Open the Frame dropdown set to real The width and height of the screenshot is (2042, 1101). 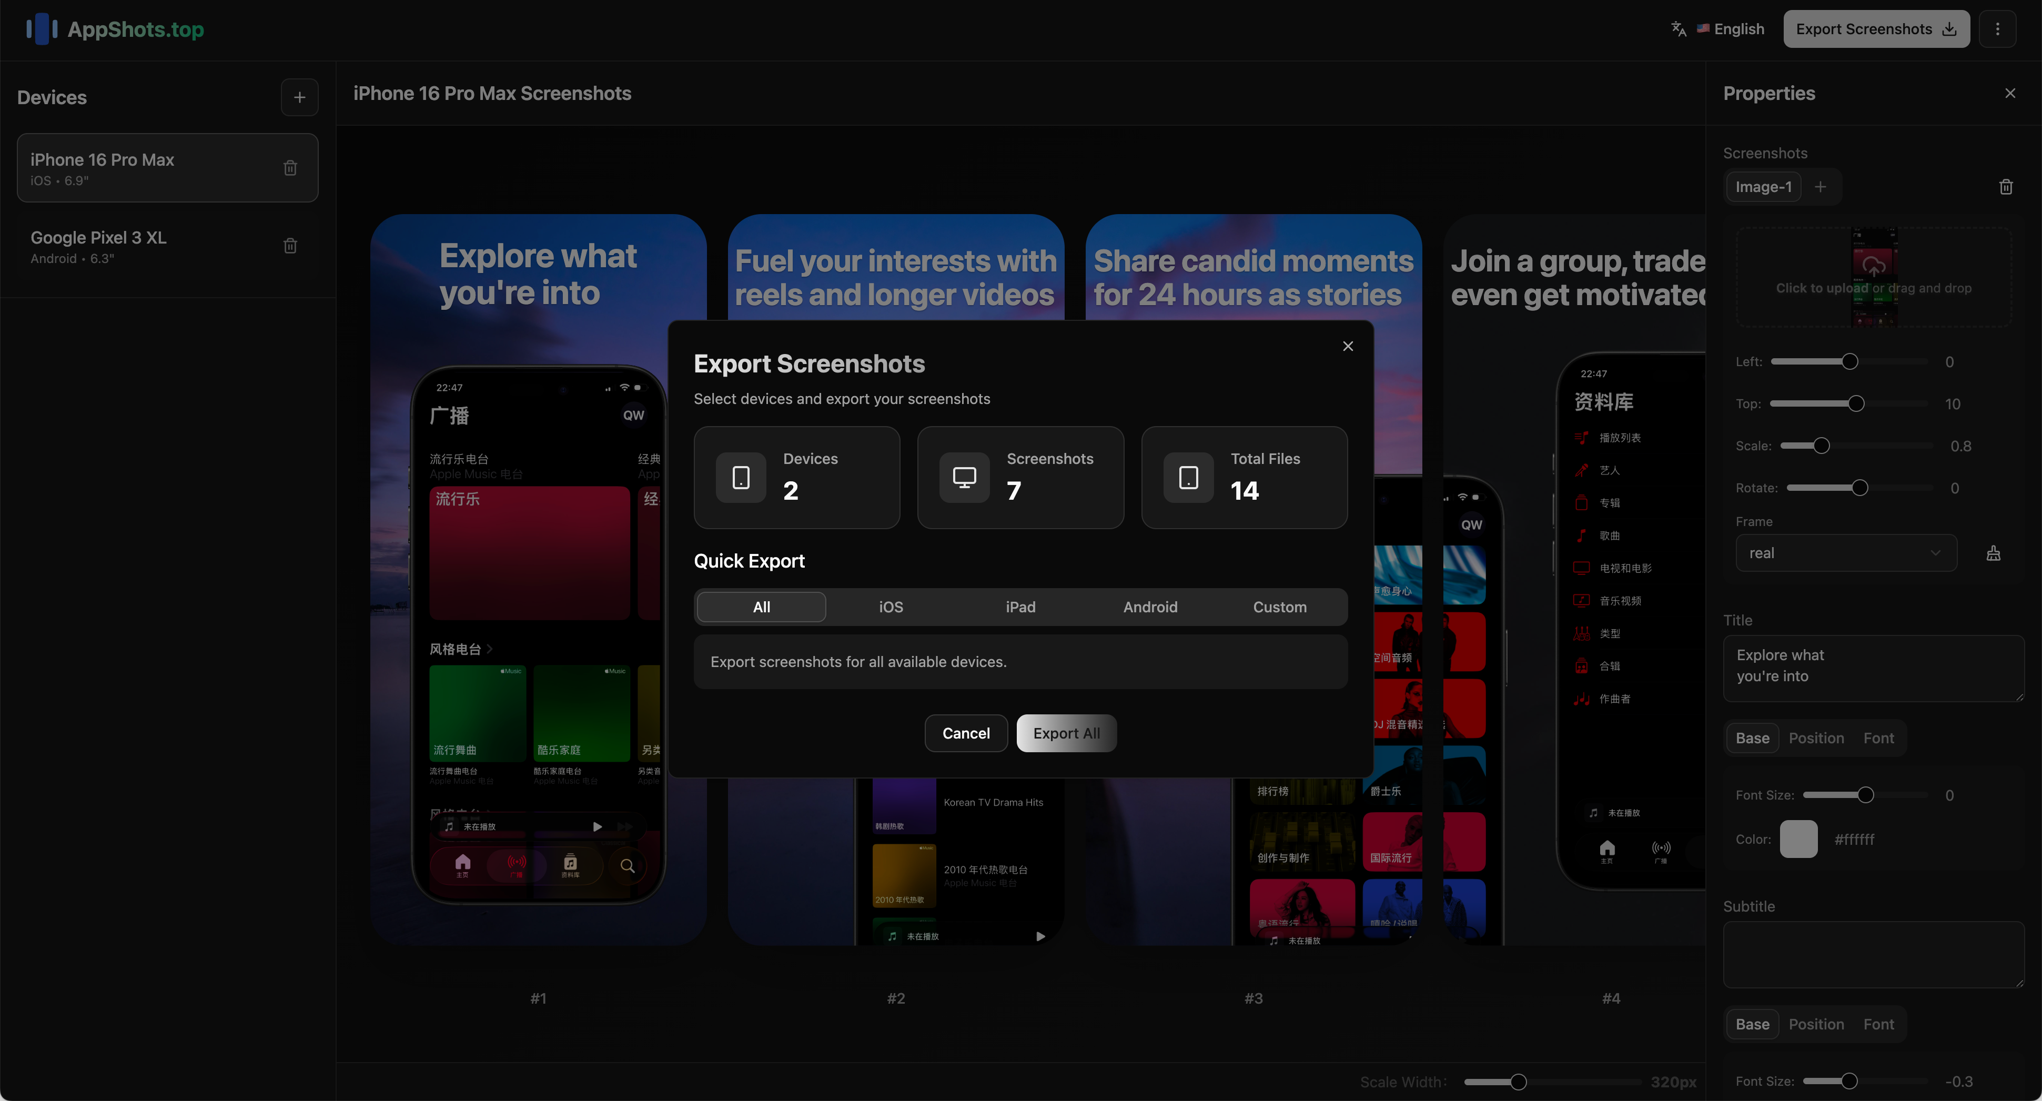pos(1846,553)
